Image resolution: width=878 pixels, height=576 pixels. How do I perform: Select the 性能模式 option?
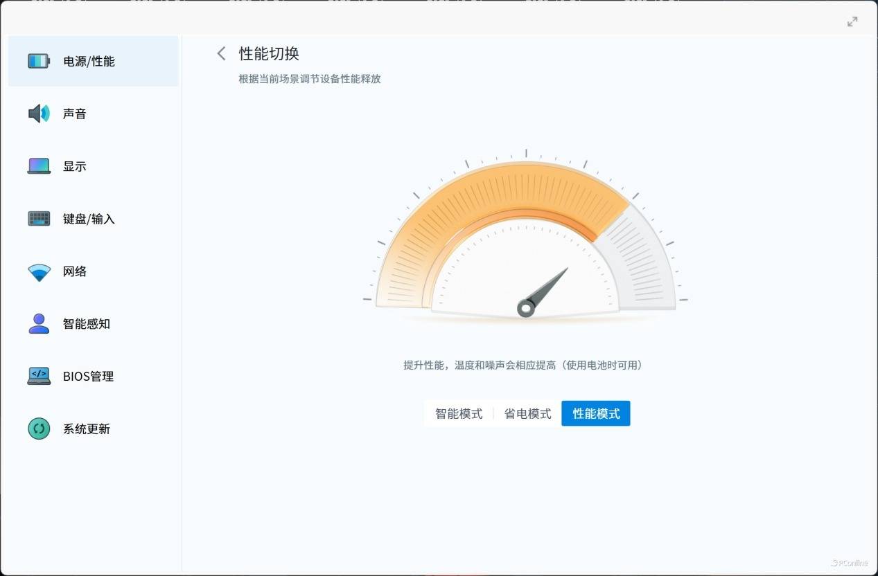pos(596,413)
